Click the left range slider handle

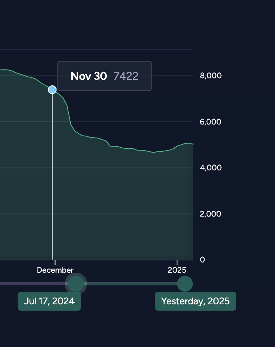(76, 283)
